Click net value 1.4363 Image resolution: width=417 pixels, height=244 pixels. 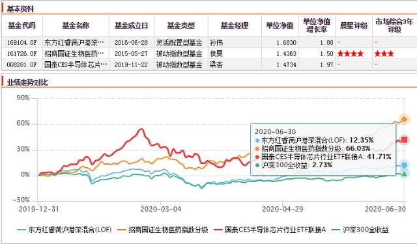(286, 53)
